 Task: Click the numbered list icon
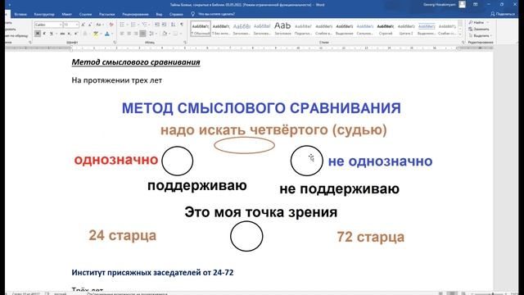pos(133,25)
